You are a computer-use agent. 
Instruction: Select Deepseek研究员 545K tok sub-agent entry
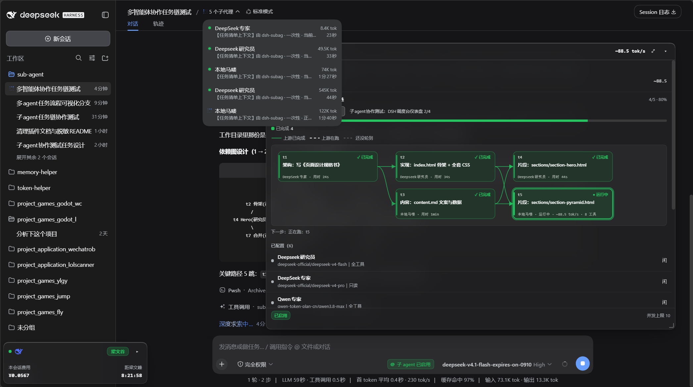click(x=272, y=94)
